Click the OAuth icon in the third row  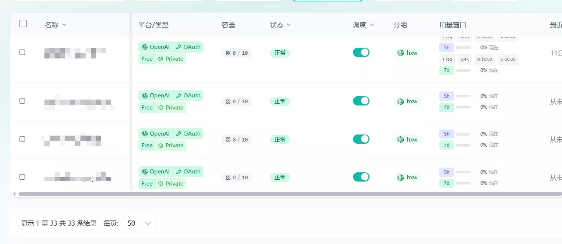pyautogui.click(x=179, y=133)
